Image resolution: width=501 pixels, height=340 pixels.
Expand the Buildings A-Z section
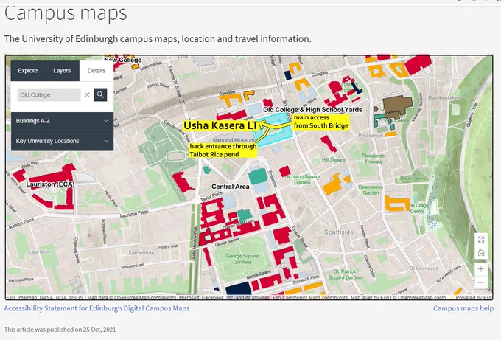[x=63, y=121]
